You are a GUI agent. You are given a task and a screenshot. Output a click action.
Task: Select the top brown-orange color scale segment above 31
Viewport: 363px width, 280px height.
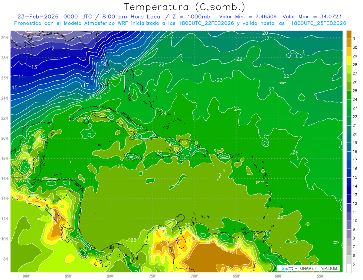[x=349, y=34]
